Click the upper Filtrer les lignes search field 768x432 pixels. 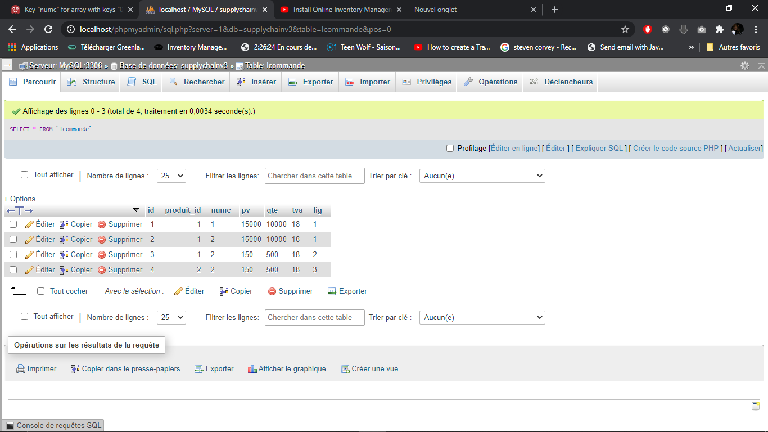315,175
